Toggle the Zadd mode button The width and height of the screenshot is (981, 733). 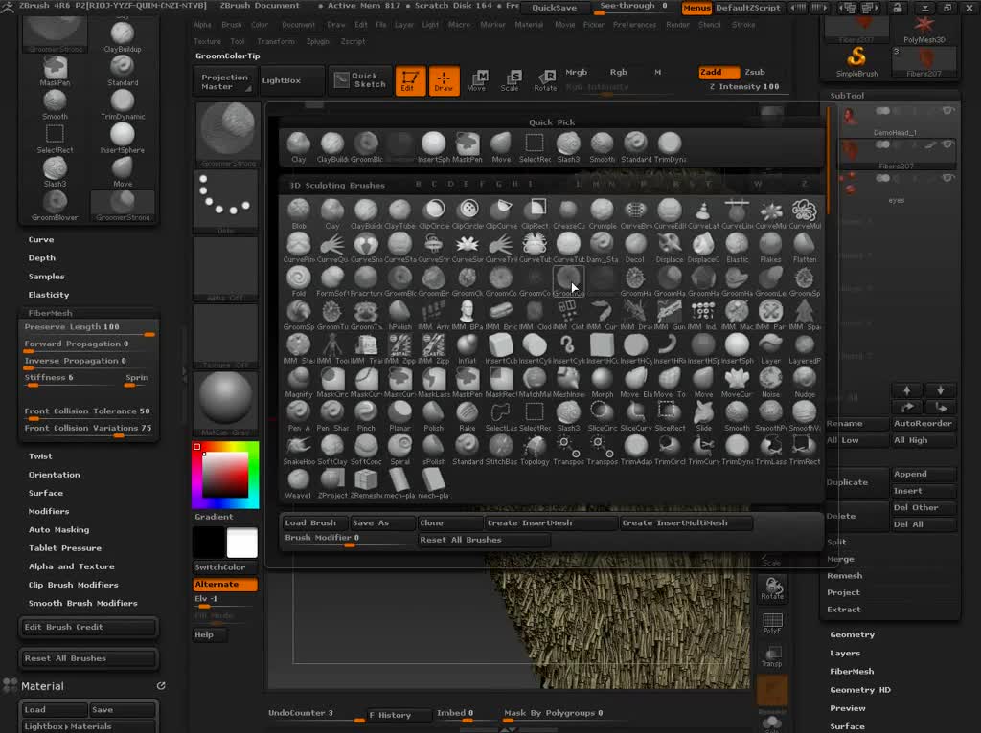click(719, 72)
